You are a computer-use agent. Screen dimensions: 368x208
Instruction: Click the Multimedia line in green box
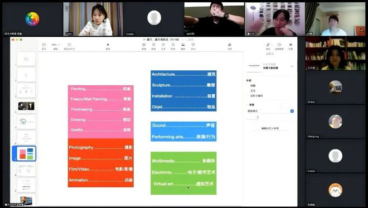click(x=183, y=161)
